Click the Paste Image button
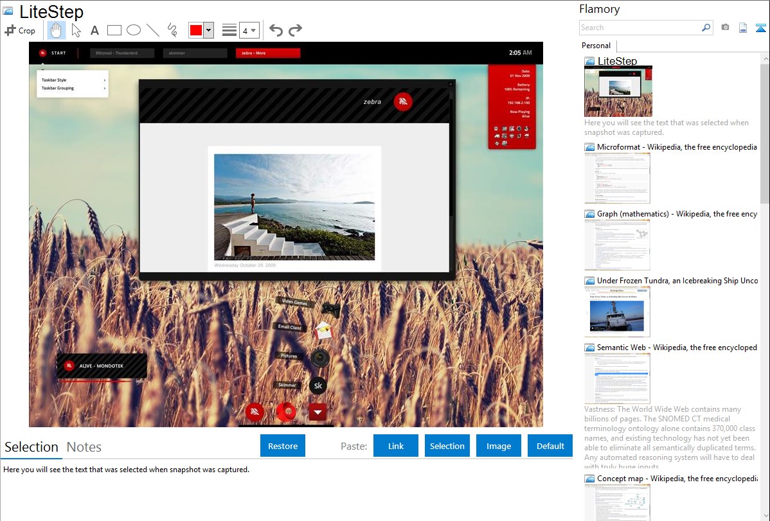The height and width of the screenshot is (521, 770). tap(499, 446)
